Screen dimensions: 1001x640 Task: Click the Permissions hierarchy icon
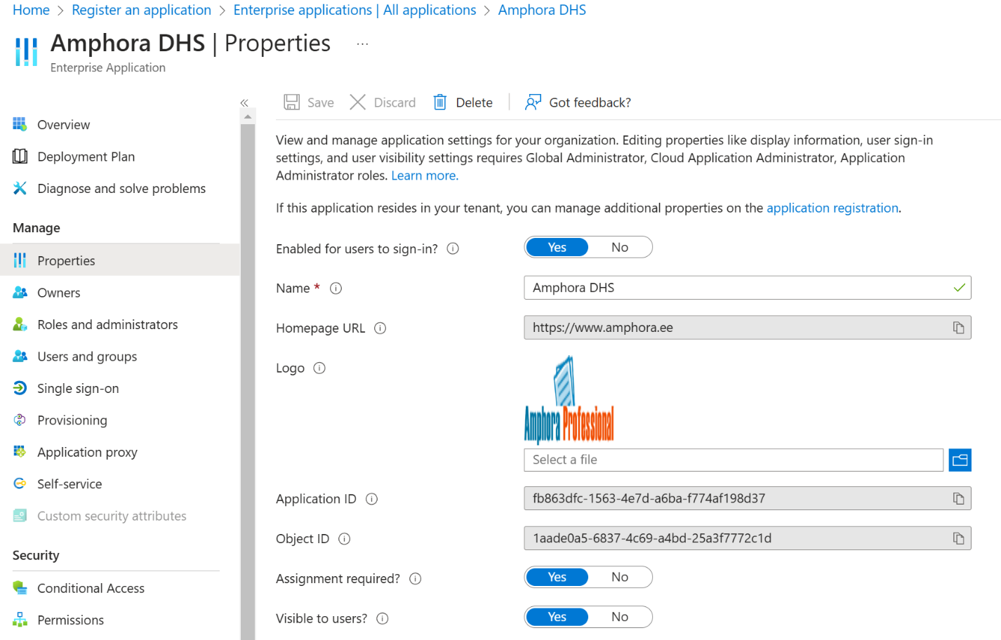[x=20, y=620]
